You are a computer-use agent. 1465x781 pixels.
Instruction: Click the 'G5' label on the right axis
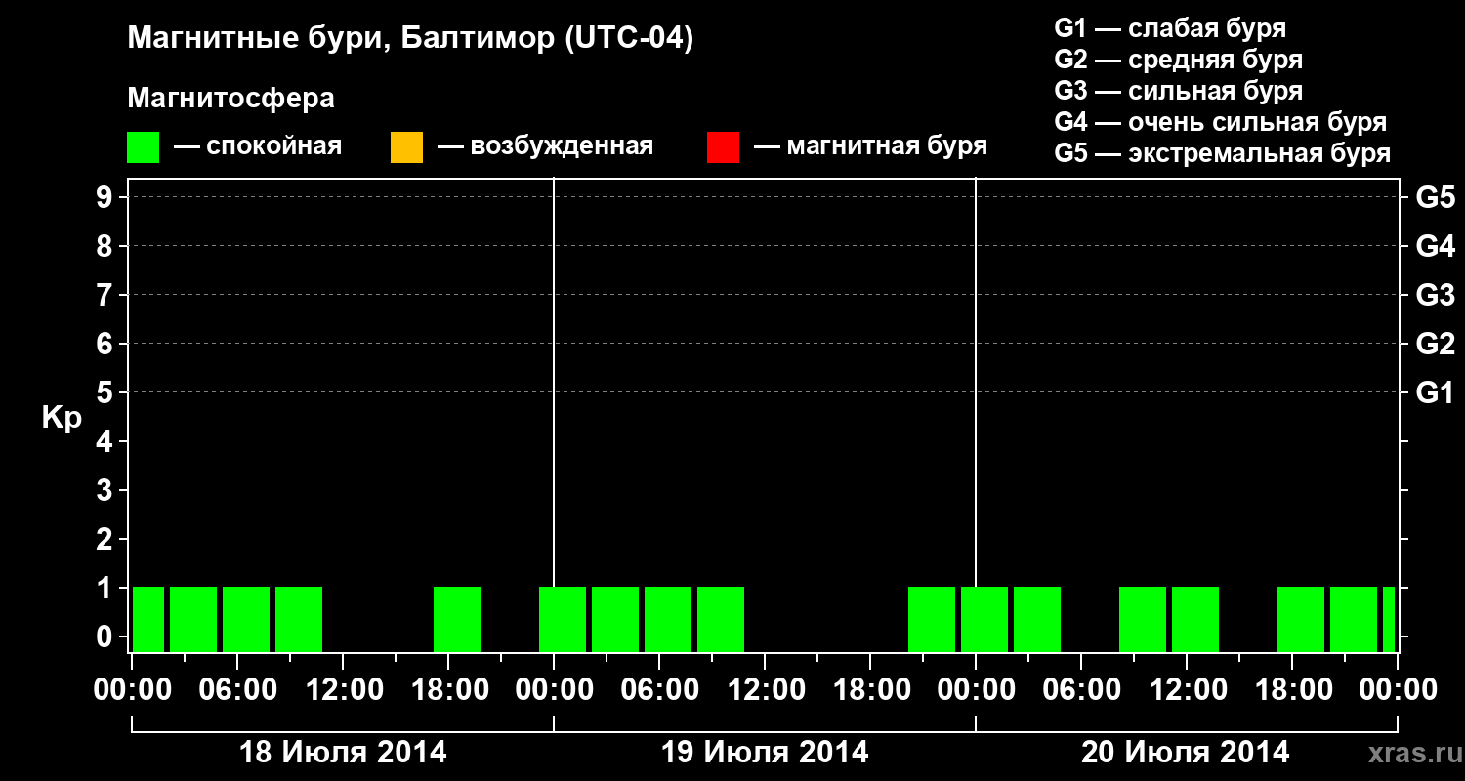point(1435,197)
